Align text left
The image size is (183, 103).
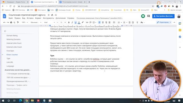click(100, 22)
